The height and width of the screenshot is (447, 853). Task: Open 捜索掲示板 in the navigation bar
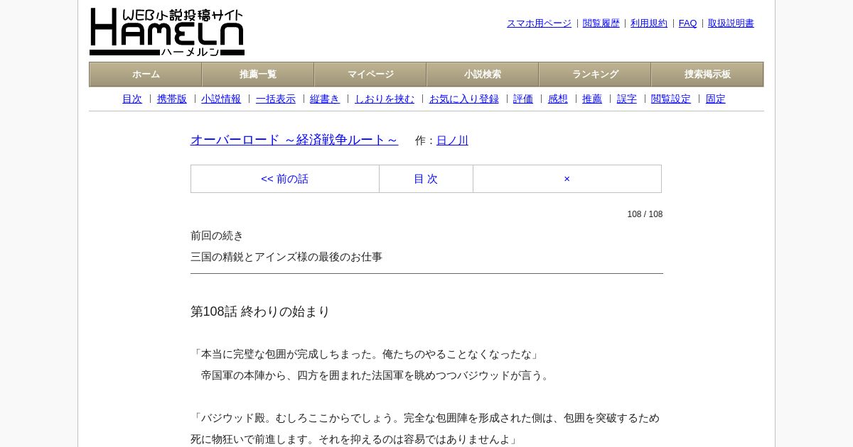[x=707, y=74]
